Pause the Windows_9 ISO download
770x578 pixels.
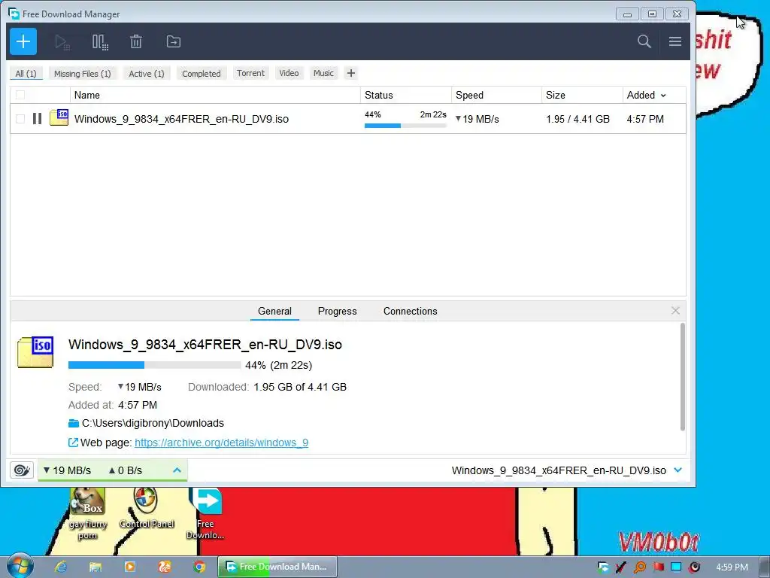tap(37, 118)
